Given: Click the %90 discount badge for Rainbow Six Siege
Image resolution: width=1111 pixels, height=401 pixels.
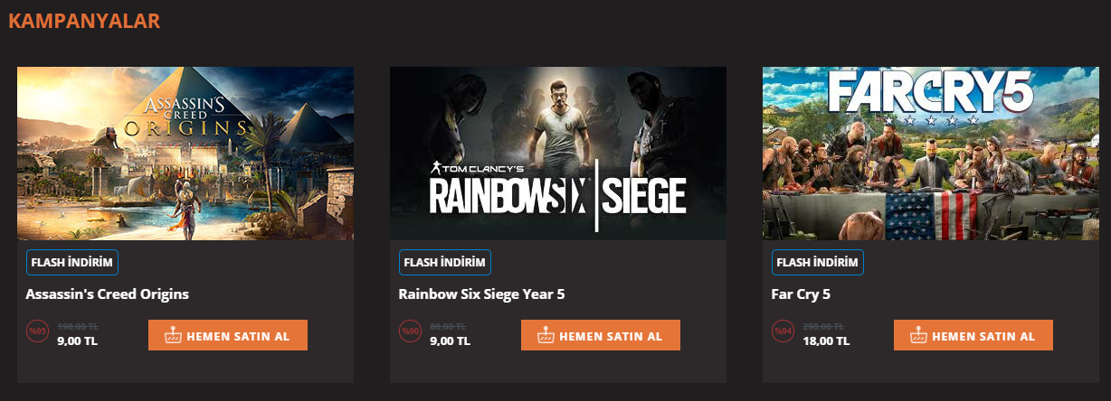Looking at the screenshot, I should 411,331.
